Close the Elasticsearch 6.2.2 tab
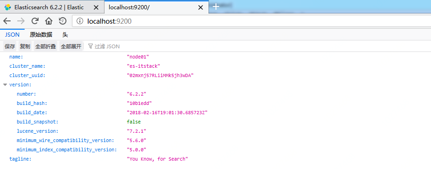This screenshot has height=169, width=431. 96,7
